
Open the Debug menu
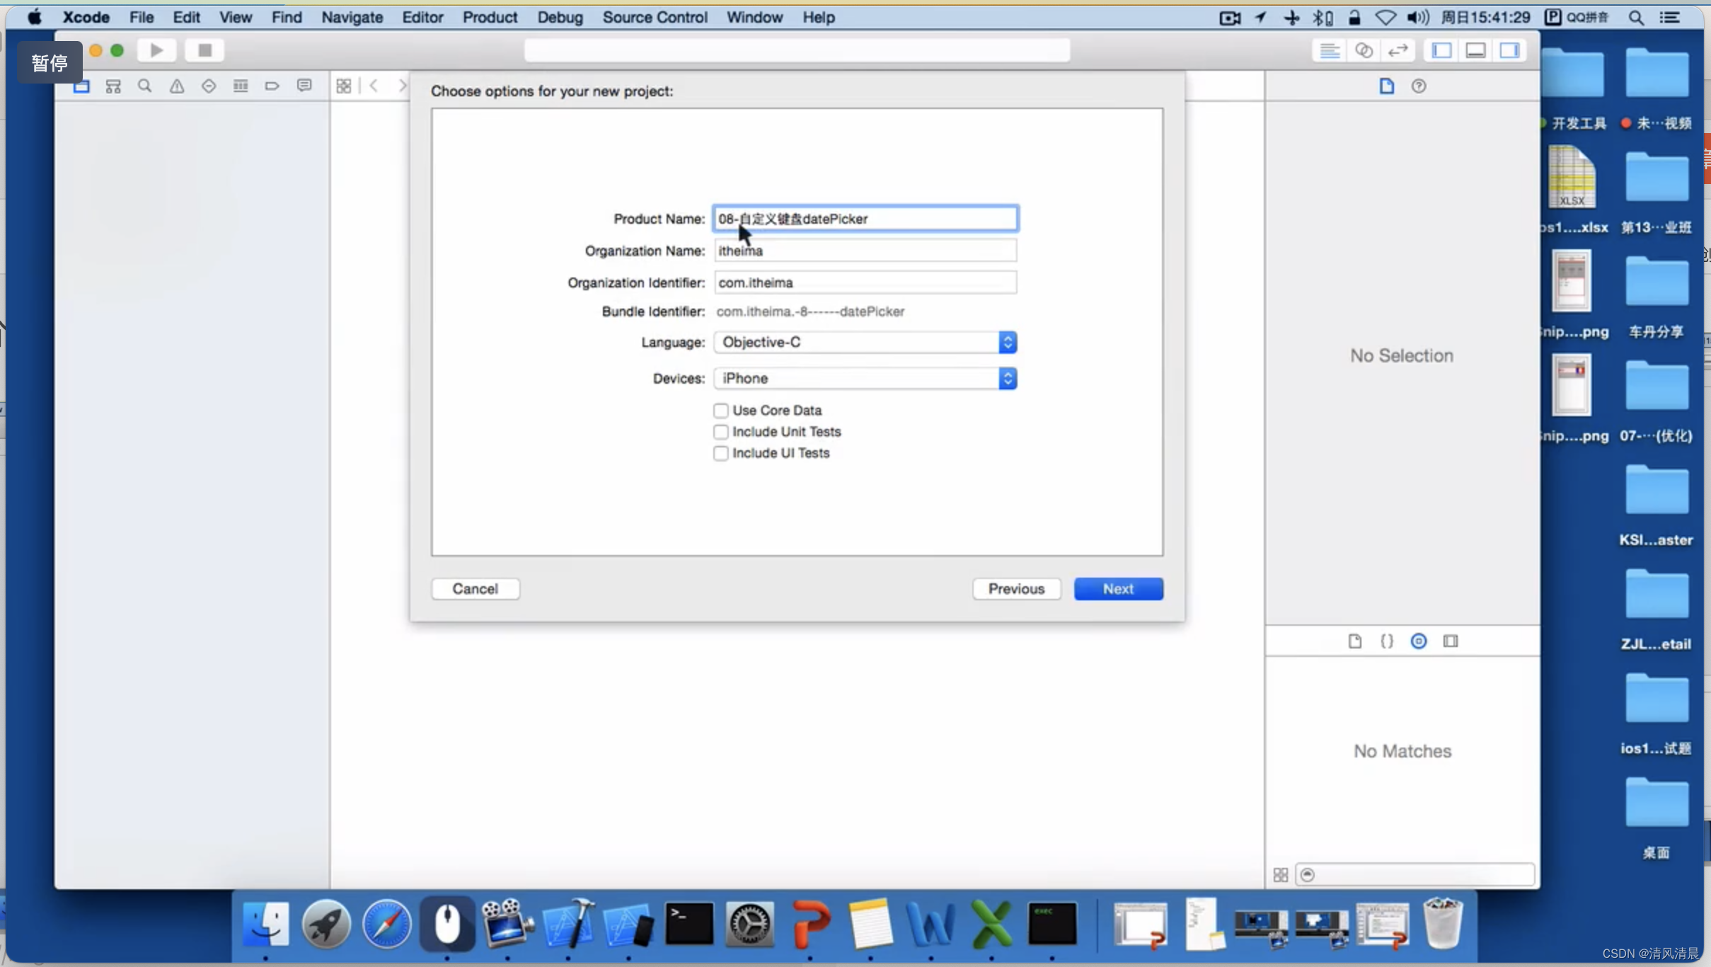point(560,17)
